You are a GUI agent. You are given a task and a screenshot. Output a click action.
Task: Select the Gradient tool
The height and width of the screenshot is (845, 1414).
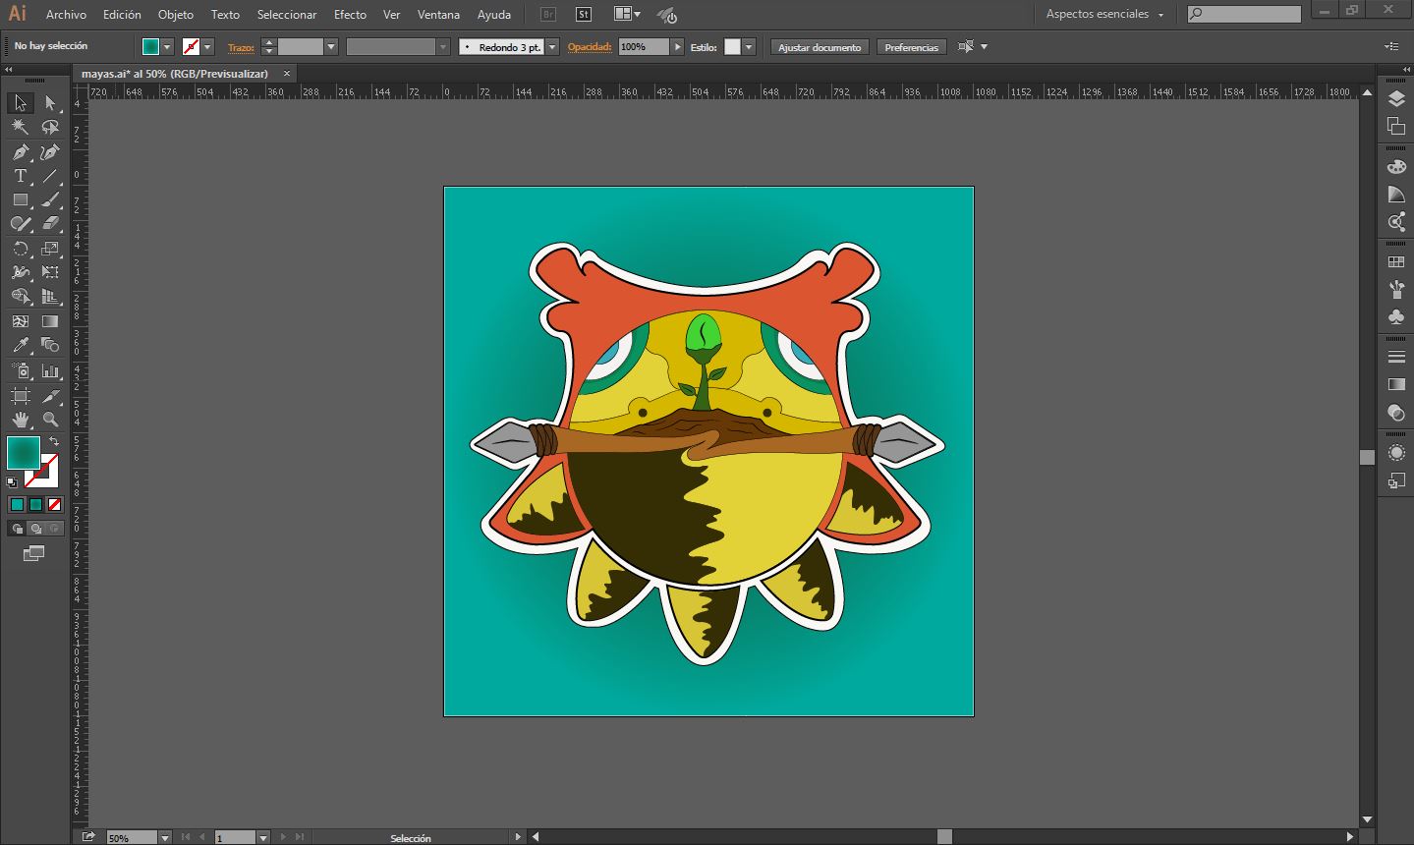click(50, 321)
